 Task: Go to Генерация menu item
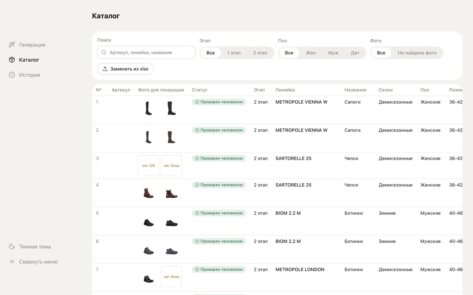[27, 45]
